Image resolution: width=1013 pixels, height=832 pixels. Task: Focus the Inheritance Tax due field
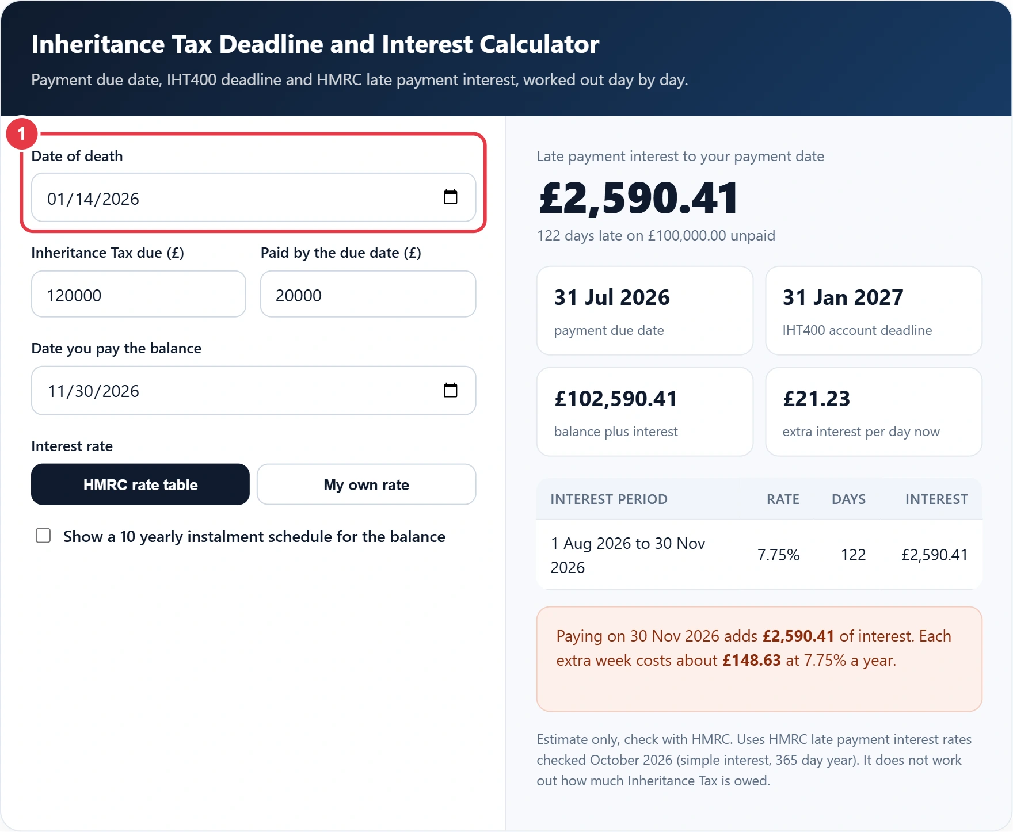point(139,294)
